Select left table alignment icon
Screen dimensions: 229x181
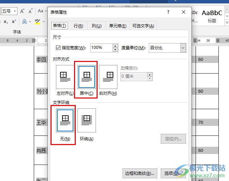pyautogui.click(x=65, y=77)
